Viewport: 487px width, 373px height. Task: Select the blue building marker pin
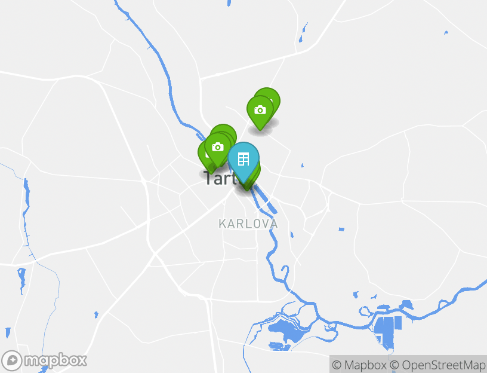click(243, 159)
